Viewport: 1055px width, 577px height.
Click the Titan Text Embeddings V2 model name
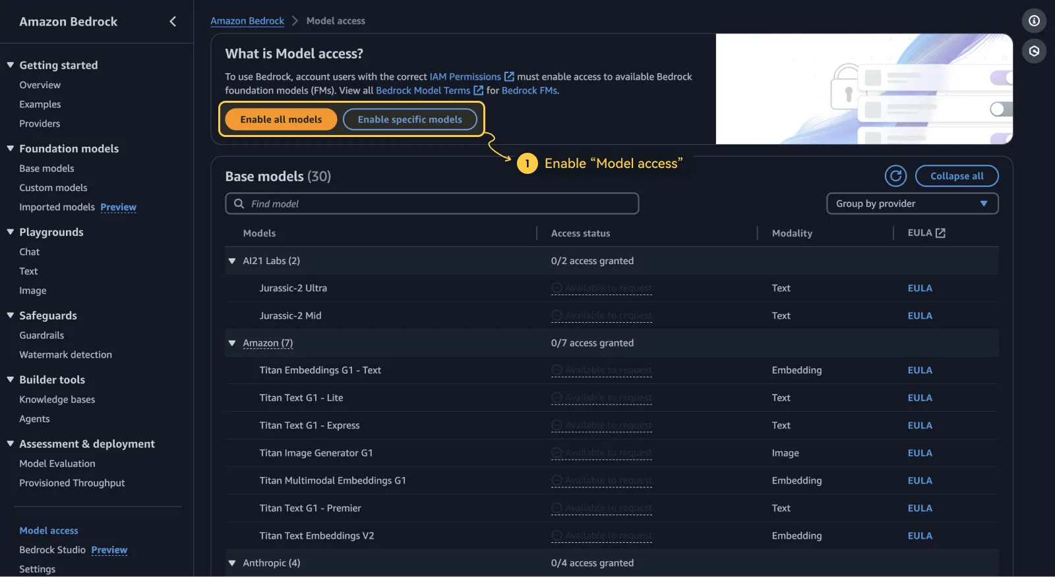(x=316, y=536)
